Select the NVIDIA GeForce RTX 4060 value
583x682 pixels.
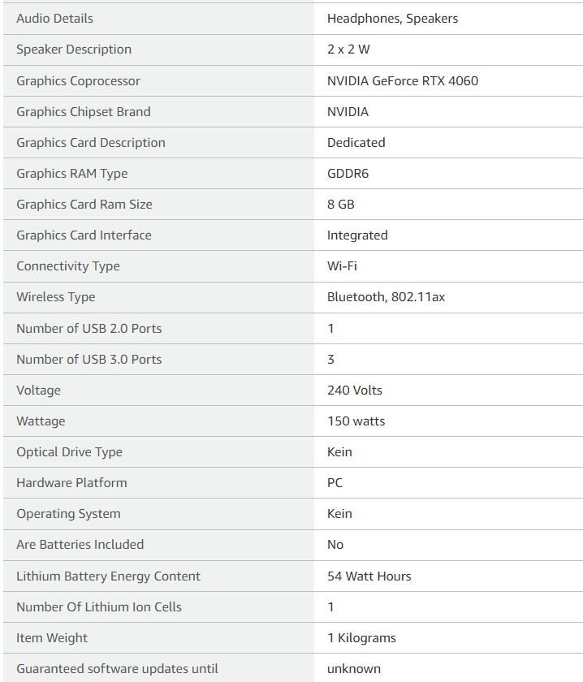[x=403, y=81]
